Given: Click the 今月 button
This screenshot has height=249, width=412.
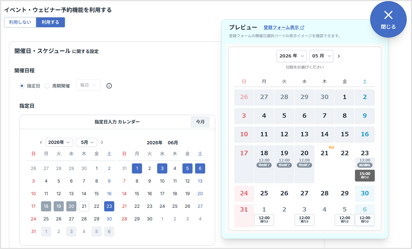Looking at the screenshot, I should pyautogui.click(x=200, y=122).
